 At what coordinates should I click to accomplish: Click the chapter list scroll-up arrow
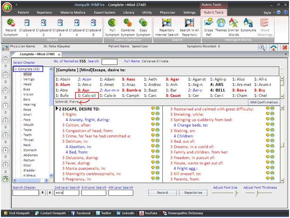(x=51, y=70)
